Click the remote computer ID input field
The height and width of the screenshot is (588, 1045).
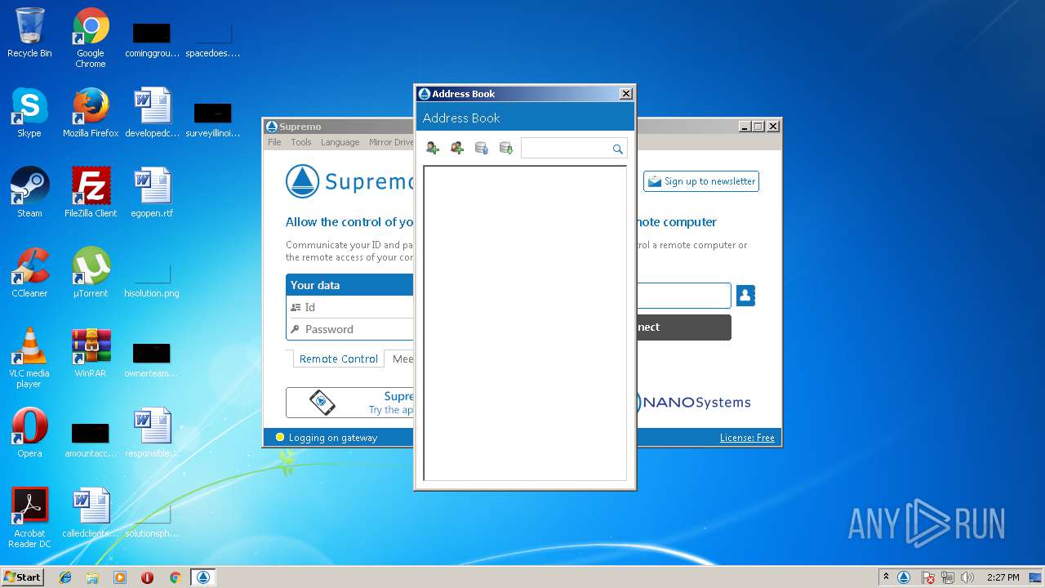tap(683, 296)
